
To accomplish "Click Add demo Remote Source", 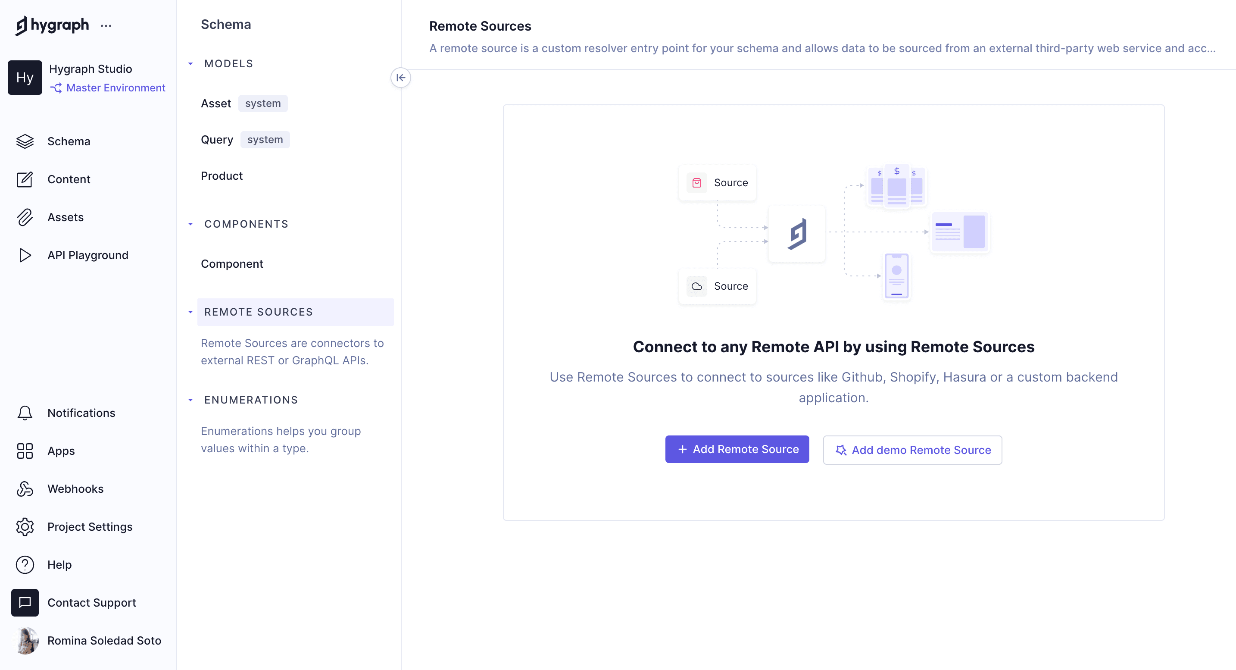I will point(912,450).
